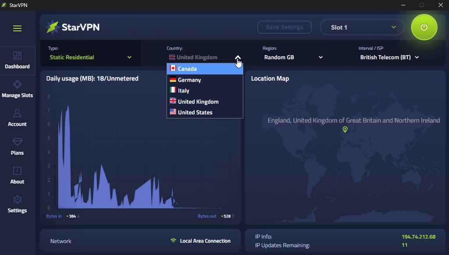
Task: Click the map location pin marker
Action: coord(345,129)
